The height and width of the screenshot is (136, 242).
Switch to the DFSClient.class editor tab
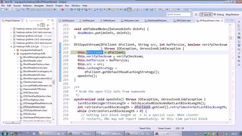[x=182, y=20]
